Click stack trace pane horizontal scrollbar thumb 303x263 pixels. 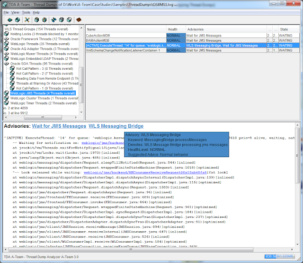point(131,249)
